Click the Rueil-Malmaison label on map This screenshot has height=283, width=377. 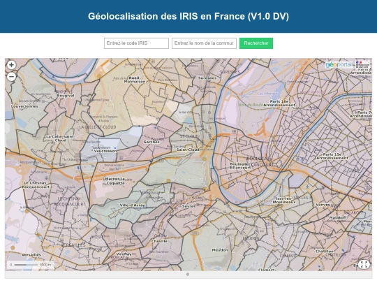pyautogui.click(x=135, y=80)
